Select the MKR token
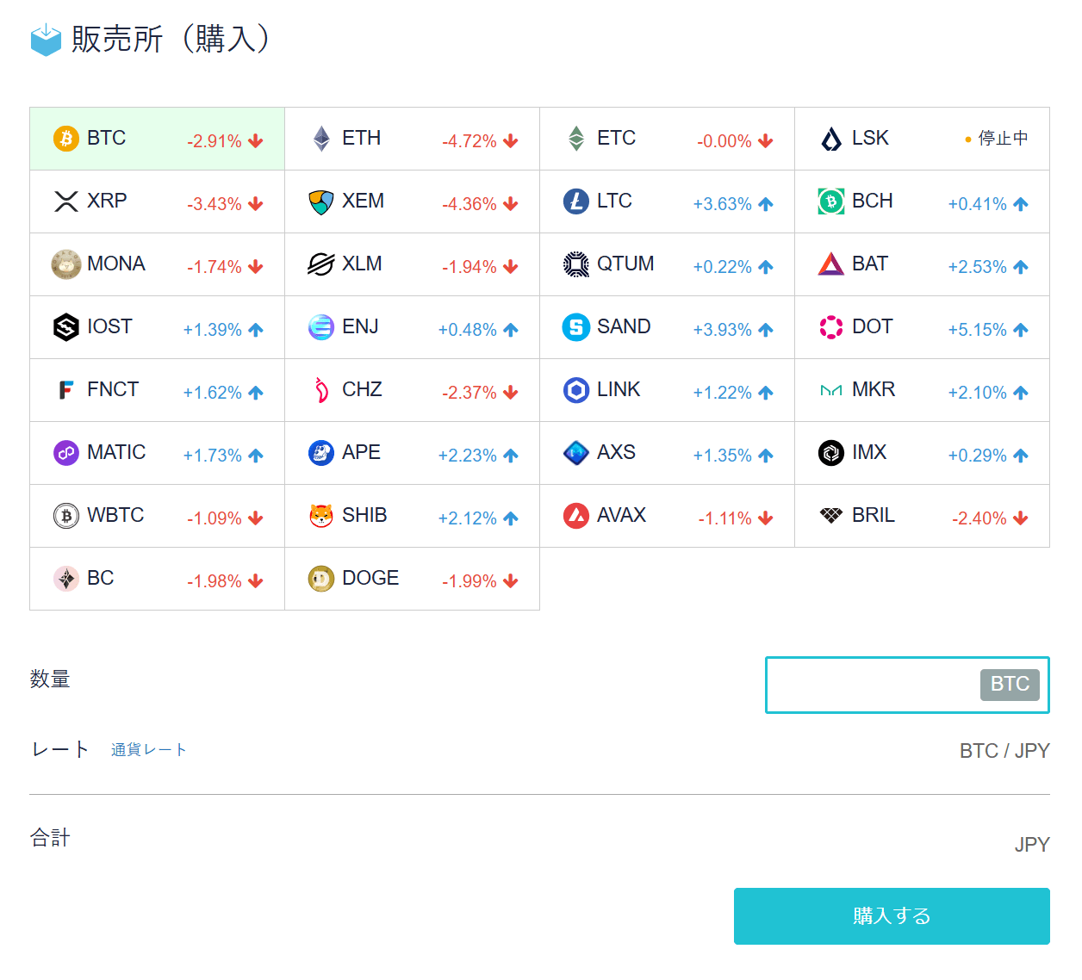 (x=922, y=390)
